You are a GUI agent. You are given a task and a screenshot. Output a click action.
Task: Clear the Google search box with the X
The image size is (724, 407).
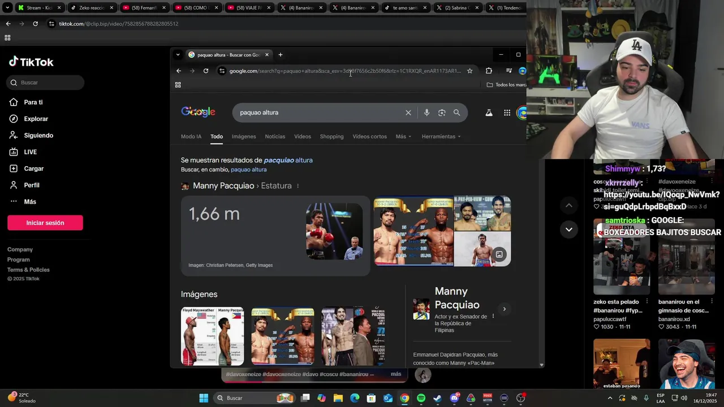(408, 112)
